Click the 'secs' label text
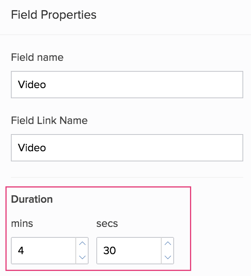Screen dimensions: 251x276 (x=107, y=224)
